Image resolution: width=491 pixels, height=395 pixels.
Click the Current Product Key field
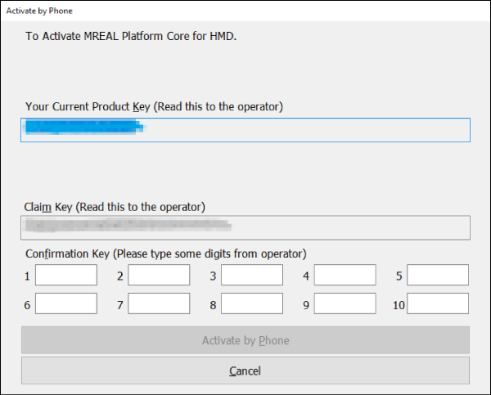245,130
